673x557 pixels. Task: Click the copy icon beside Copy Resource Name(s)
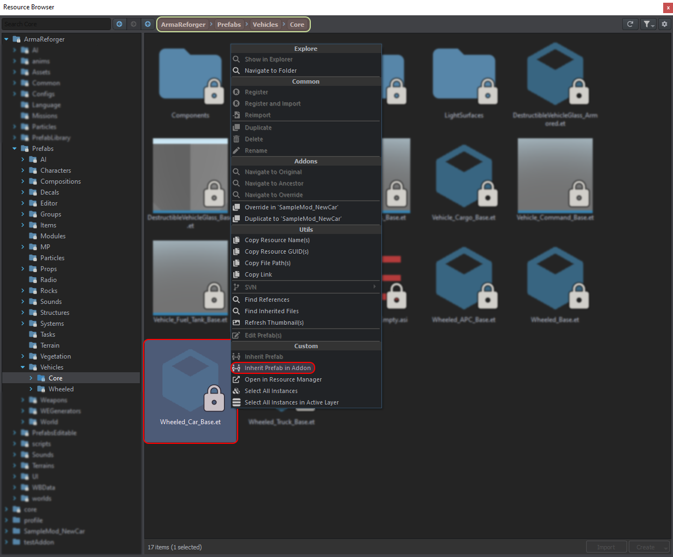coord(237,240)
